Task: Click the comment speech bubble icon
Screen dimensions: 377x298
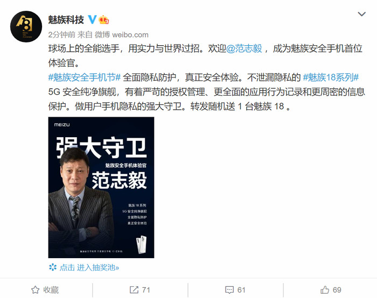Action: [229, 290]
